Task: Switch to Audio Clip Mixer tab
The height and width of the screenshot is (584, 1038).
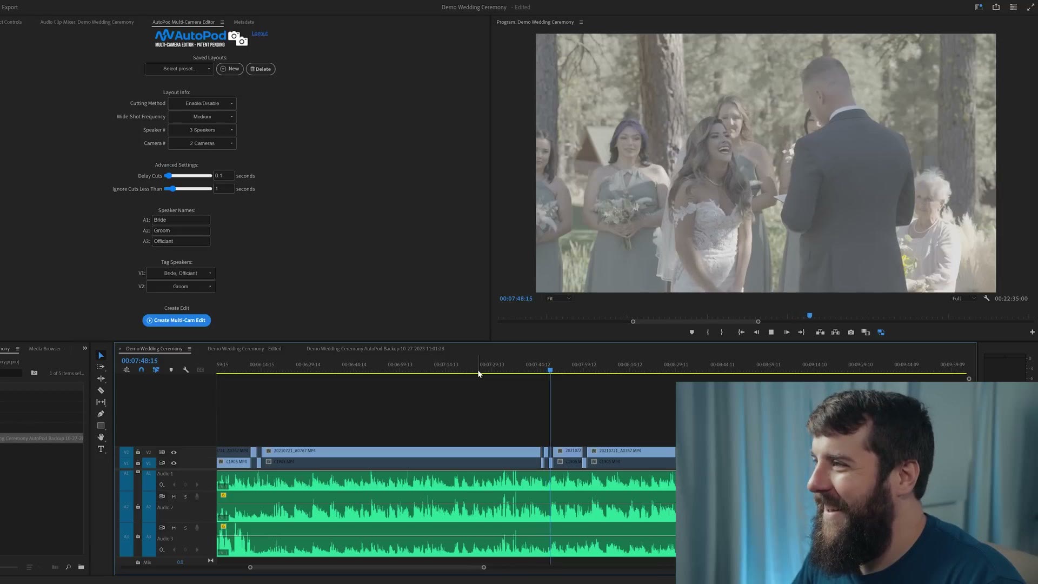Action: 87,22
